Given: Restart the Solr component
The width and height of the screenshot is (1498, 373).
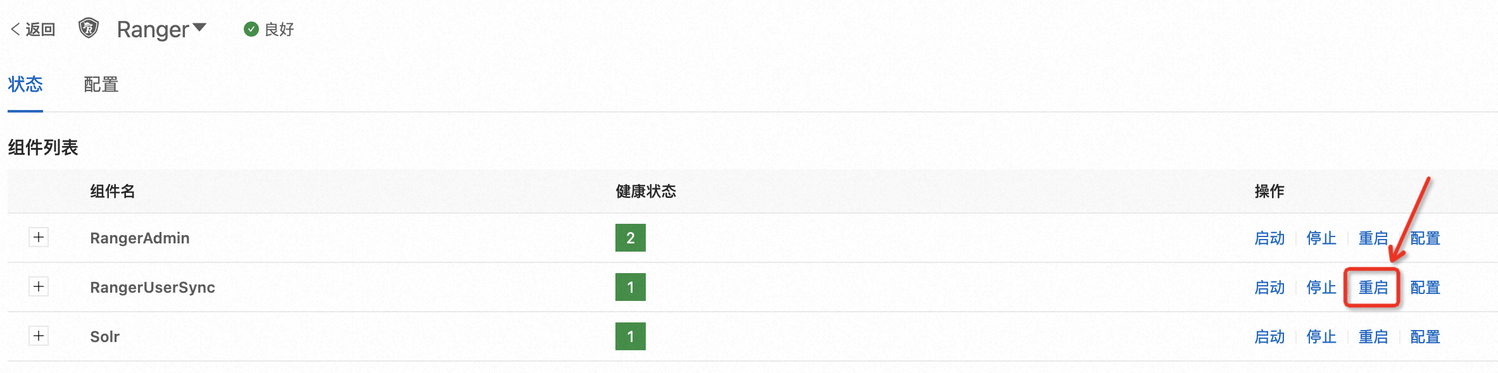Looking at the screenshot, I should pyautogui.click(x=1373, y=337).
